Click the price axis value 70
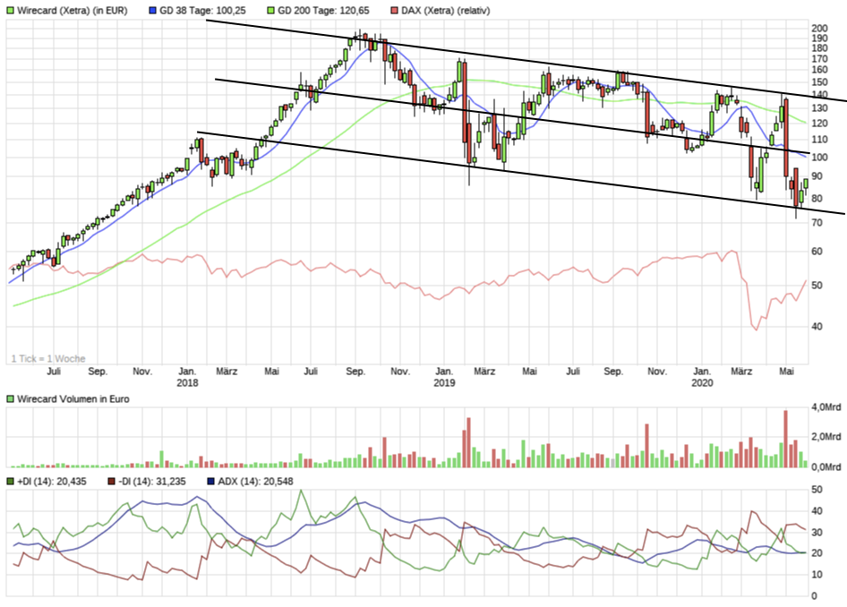Screen dimensions: 847x607 (x=817, y=223)
